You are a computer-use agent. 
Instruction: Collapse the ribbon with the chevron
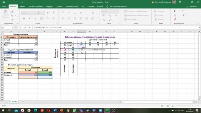(198, 24)
